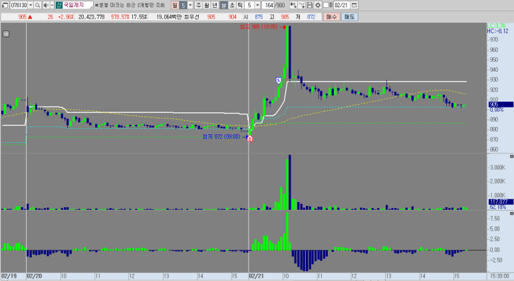The image size is (514, 281).
Task: Click the LC:3.78 indicator text
Action: [496, 26]
